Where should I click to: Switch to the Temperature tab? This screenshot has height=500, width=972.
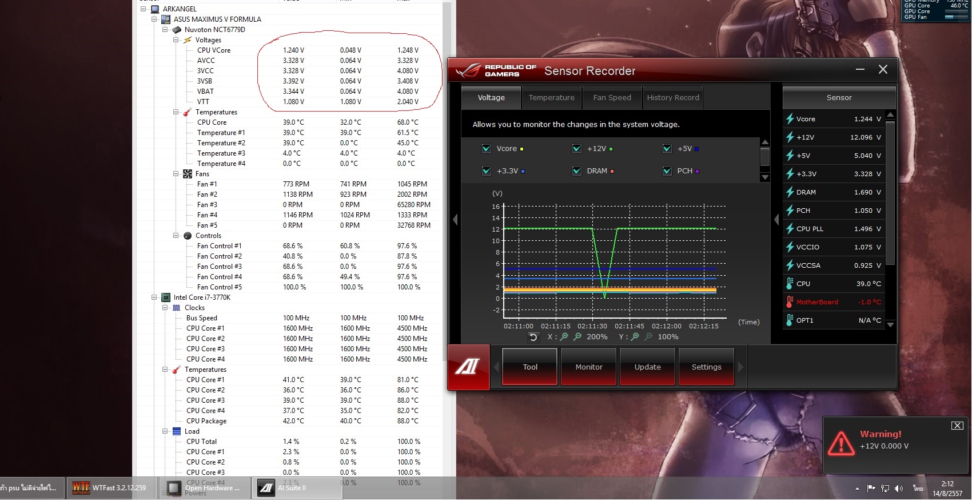point(552,98)
